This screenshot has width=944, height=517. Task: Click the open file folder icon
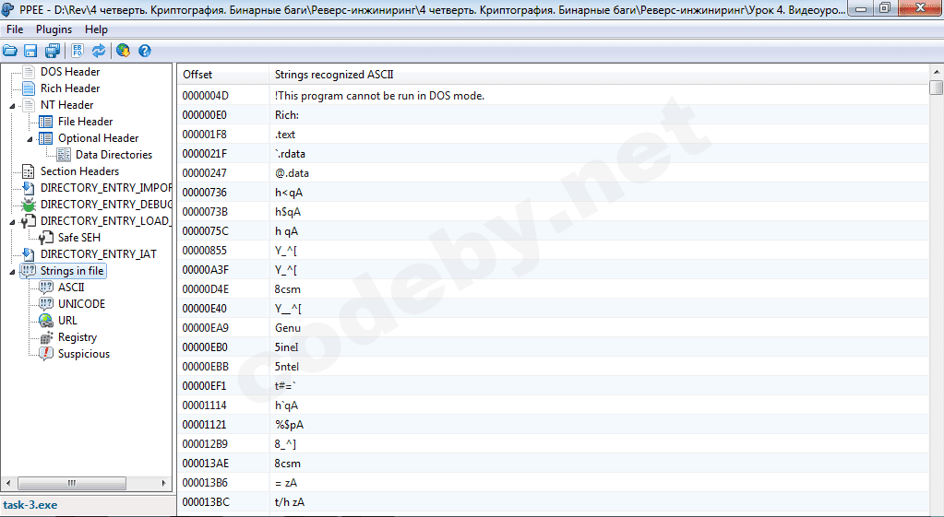tap(9, 51)
